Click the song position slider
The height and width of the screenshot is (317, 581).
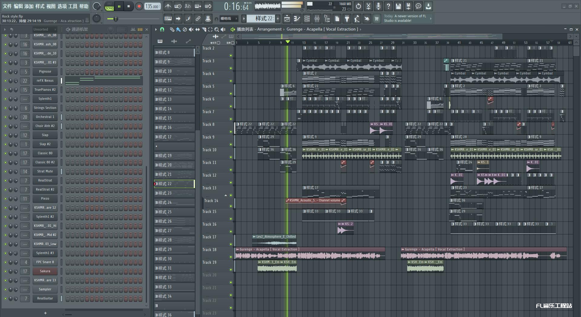(x=133, y=19)
